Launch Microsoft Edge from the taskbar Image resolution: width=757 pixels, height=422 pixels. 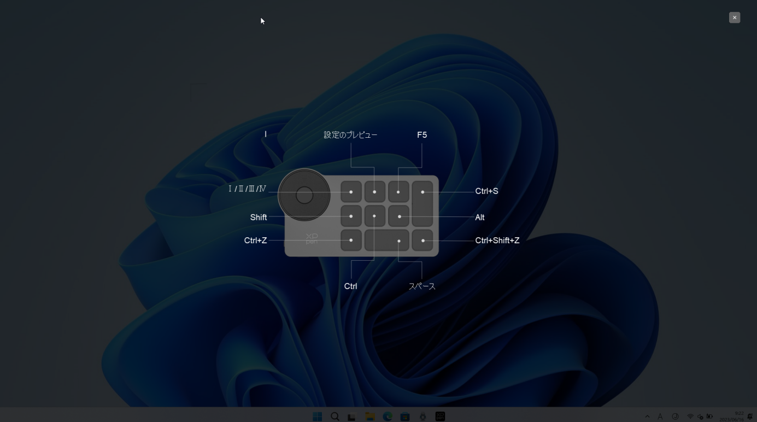[388, 417]
